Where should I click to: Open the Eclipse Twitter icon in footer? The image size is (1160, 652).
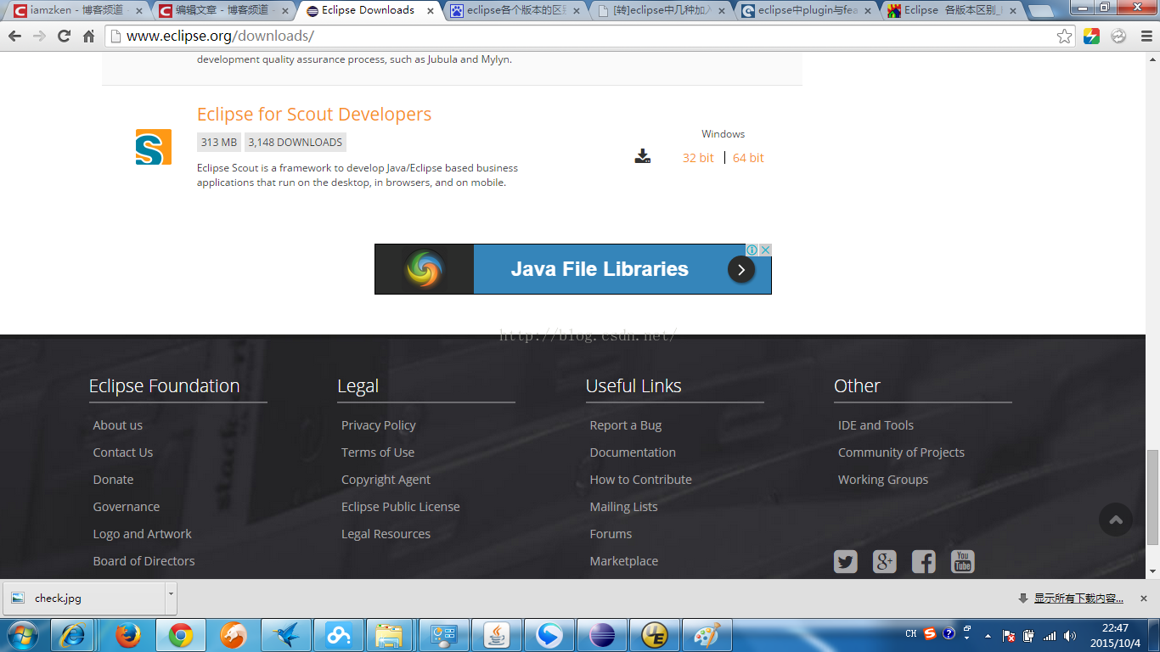pyautogui.click(x=846, y=562)
